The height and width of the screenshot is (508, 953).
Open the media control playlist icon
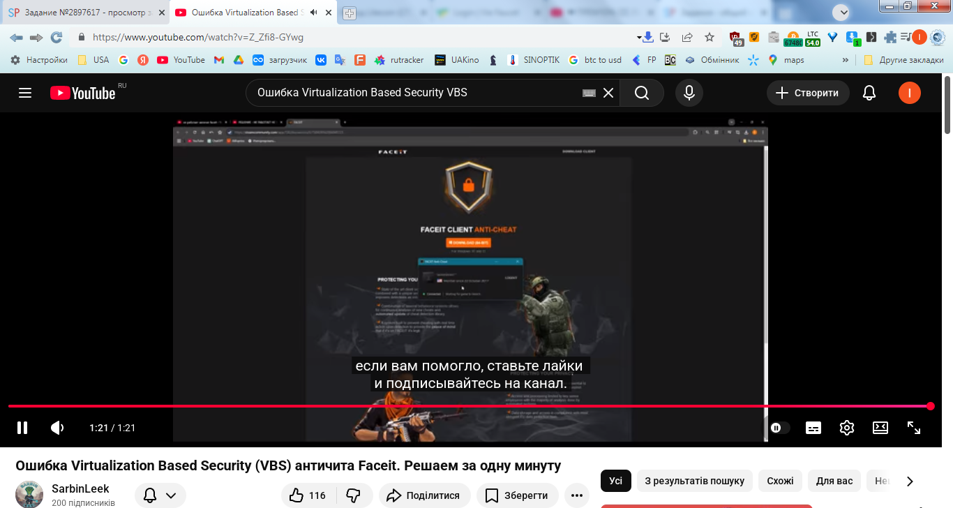tap(906, 37)
